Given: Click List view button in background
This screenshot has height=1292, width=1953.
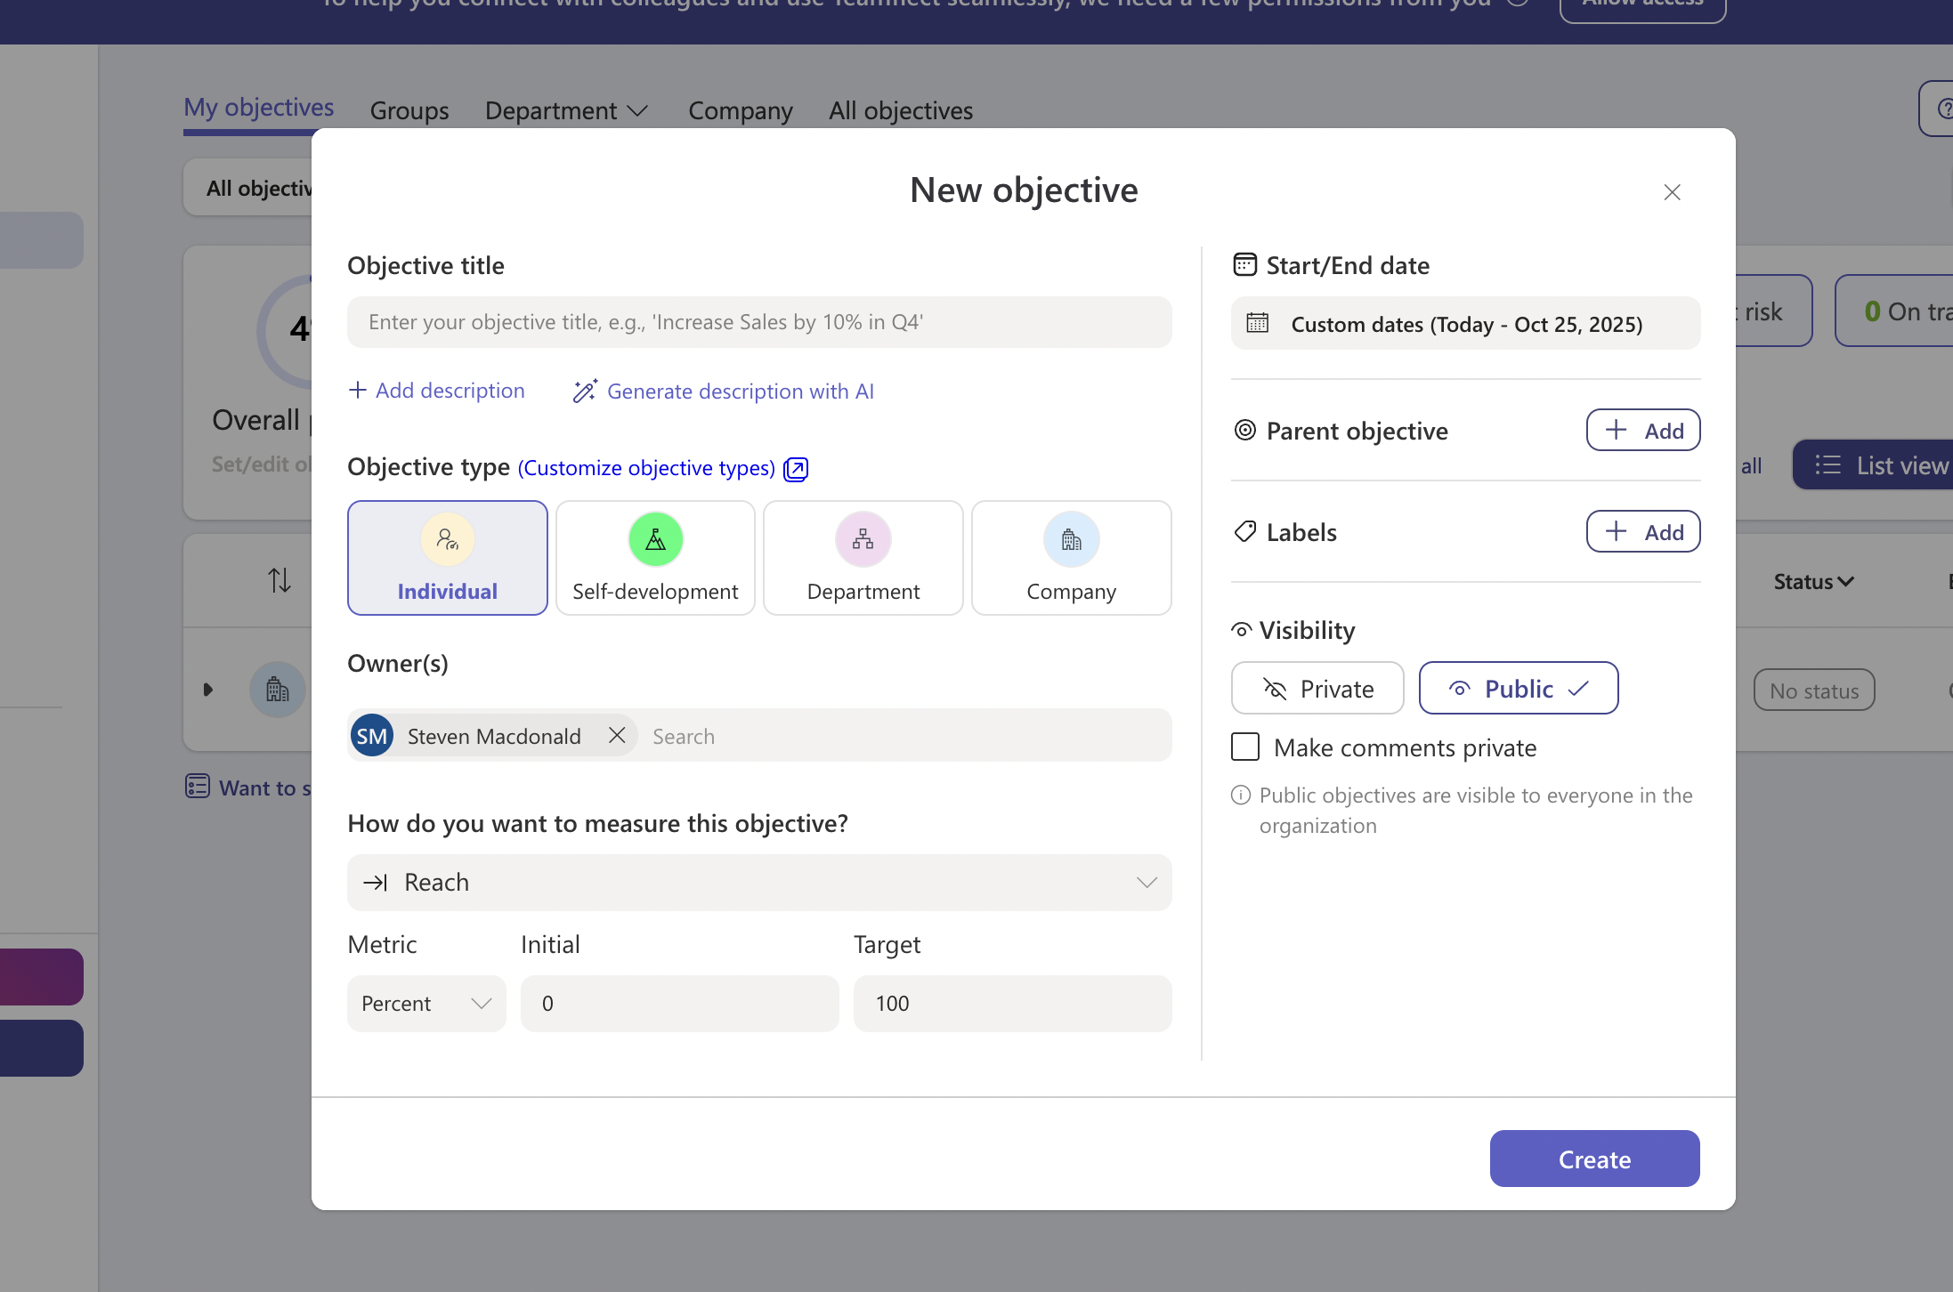Looking at the screenshot, I should tap(1873, 464).
